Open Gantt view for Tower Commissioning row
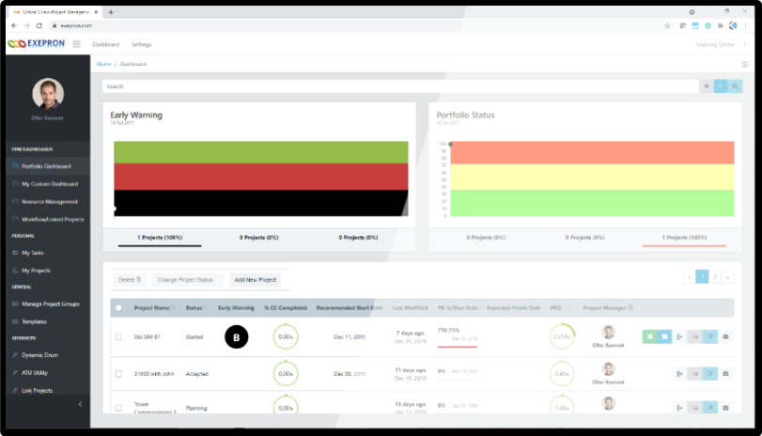This screenshot has width=762, height=436. (680, 407)
